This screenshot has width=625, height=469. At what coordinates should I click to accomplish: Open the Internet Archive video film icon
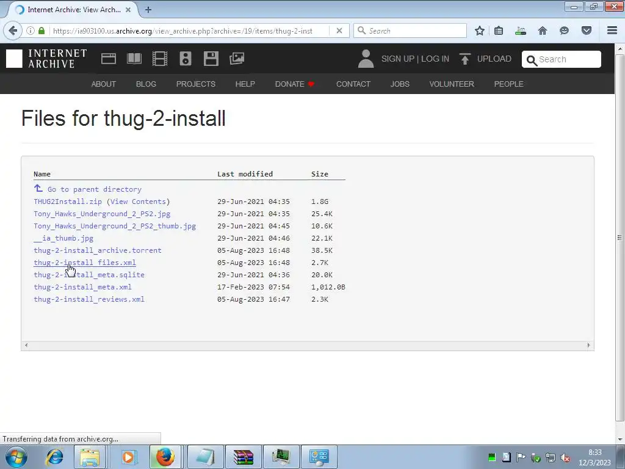(x=160, y=59)
